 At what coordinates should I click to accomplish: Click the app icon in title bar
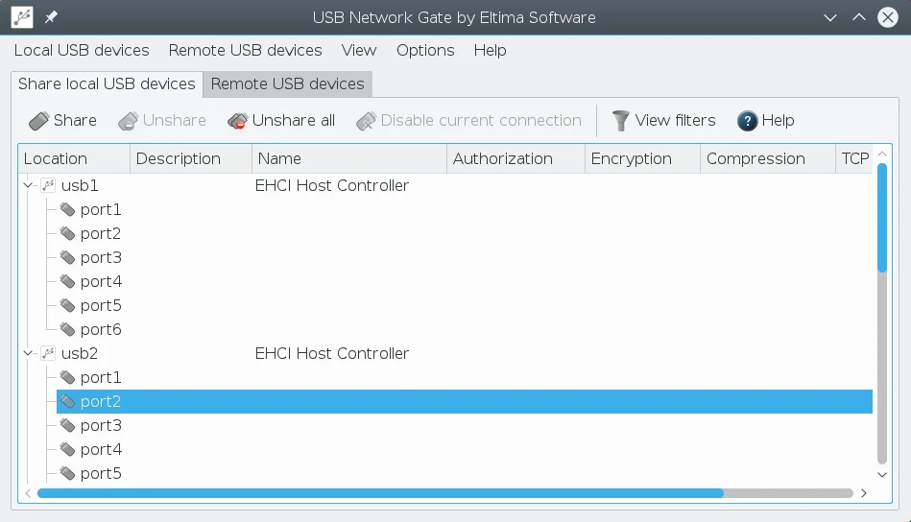[x=22, y=17]
